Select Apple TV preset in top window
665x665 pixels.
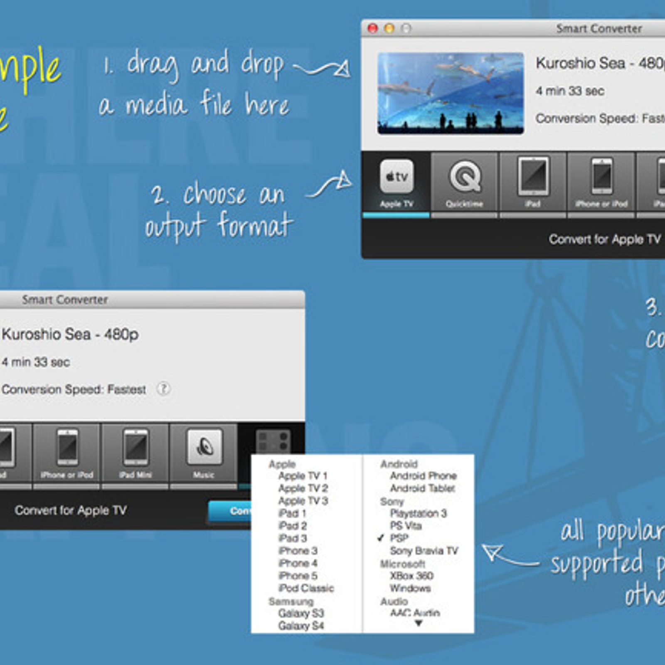[x=396, y=184]
